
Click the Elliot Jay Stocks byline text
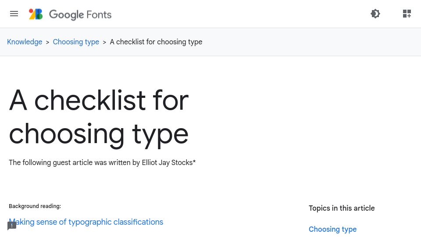coord(102,162)
